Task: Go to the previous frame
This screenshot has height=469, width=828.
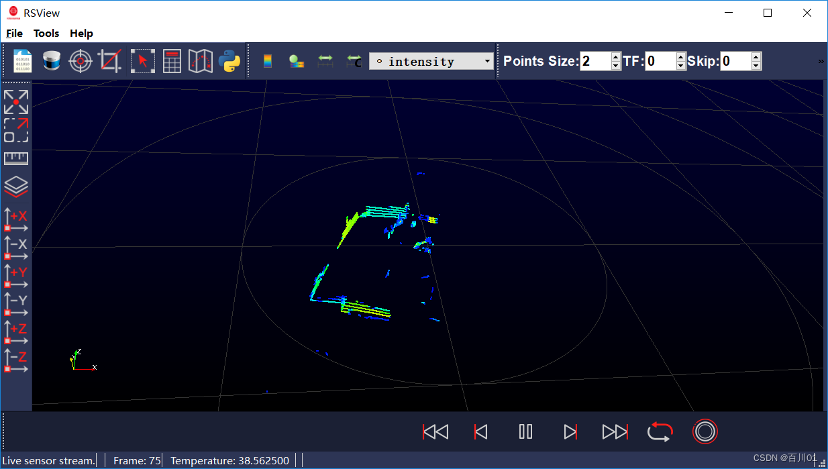Action: [480, 431]
